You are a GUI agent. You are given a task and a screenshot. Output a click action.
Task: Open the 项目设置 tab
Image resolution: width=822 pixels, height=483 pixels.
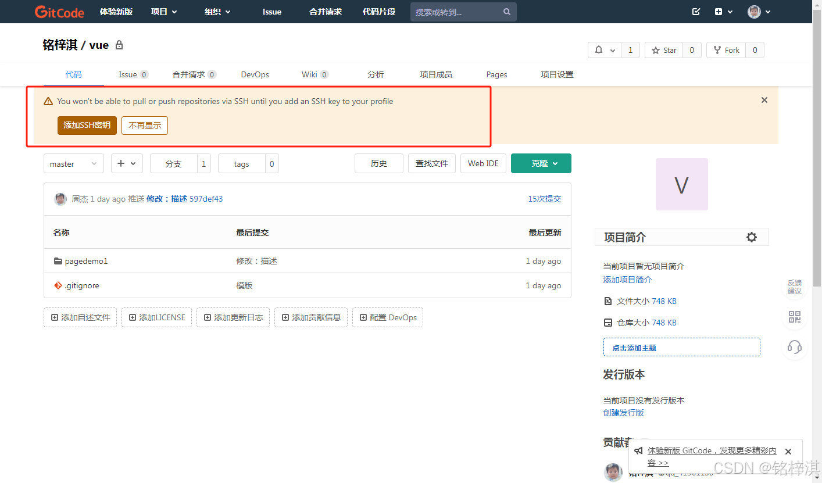(x=557, y=74)
